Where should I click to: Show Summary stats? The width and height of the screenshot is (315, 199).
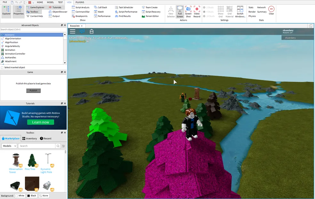click(262, 12)
